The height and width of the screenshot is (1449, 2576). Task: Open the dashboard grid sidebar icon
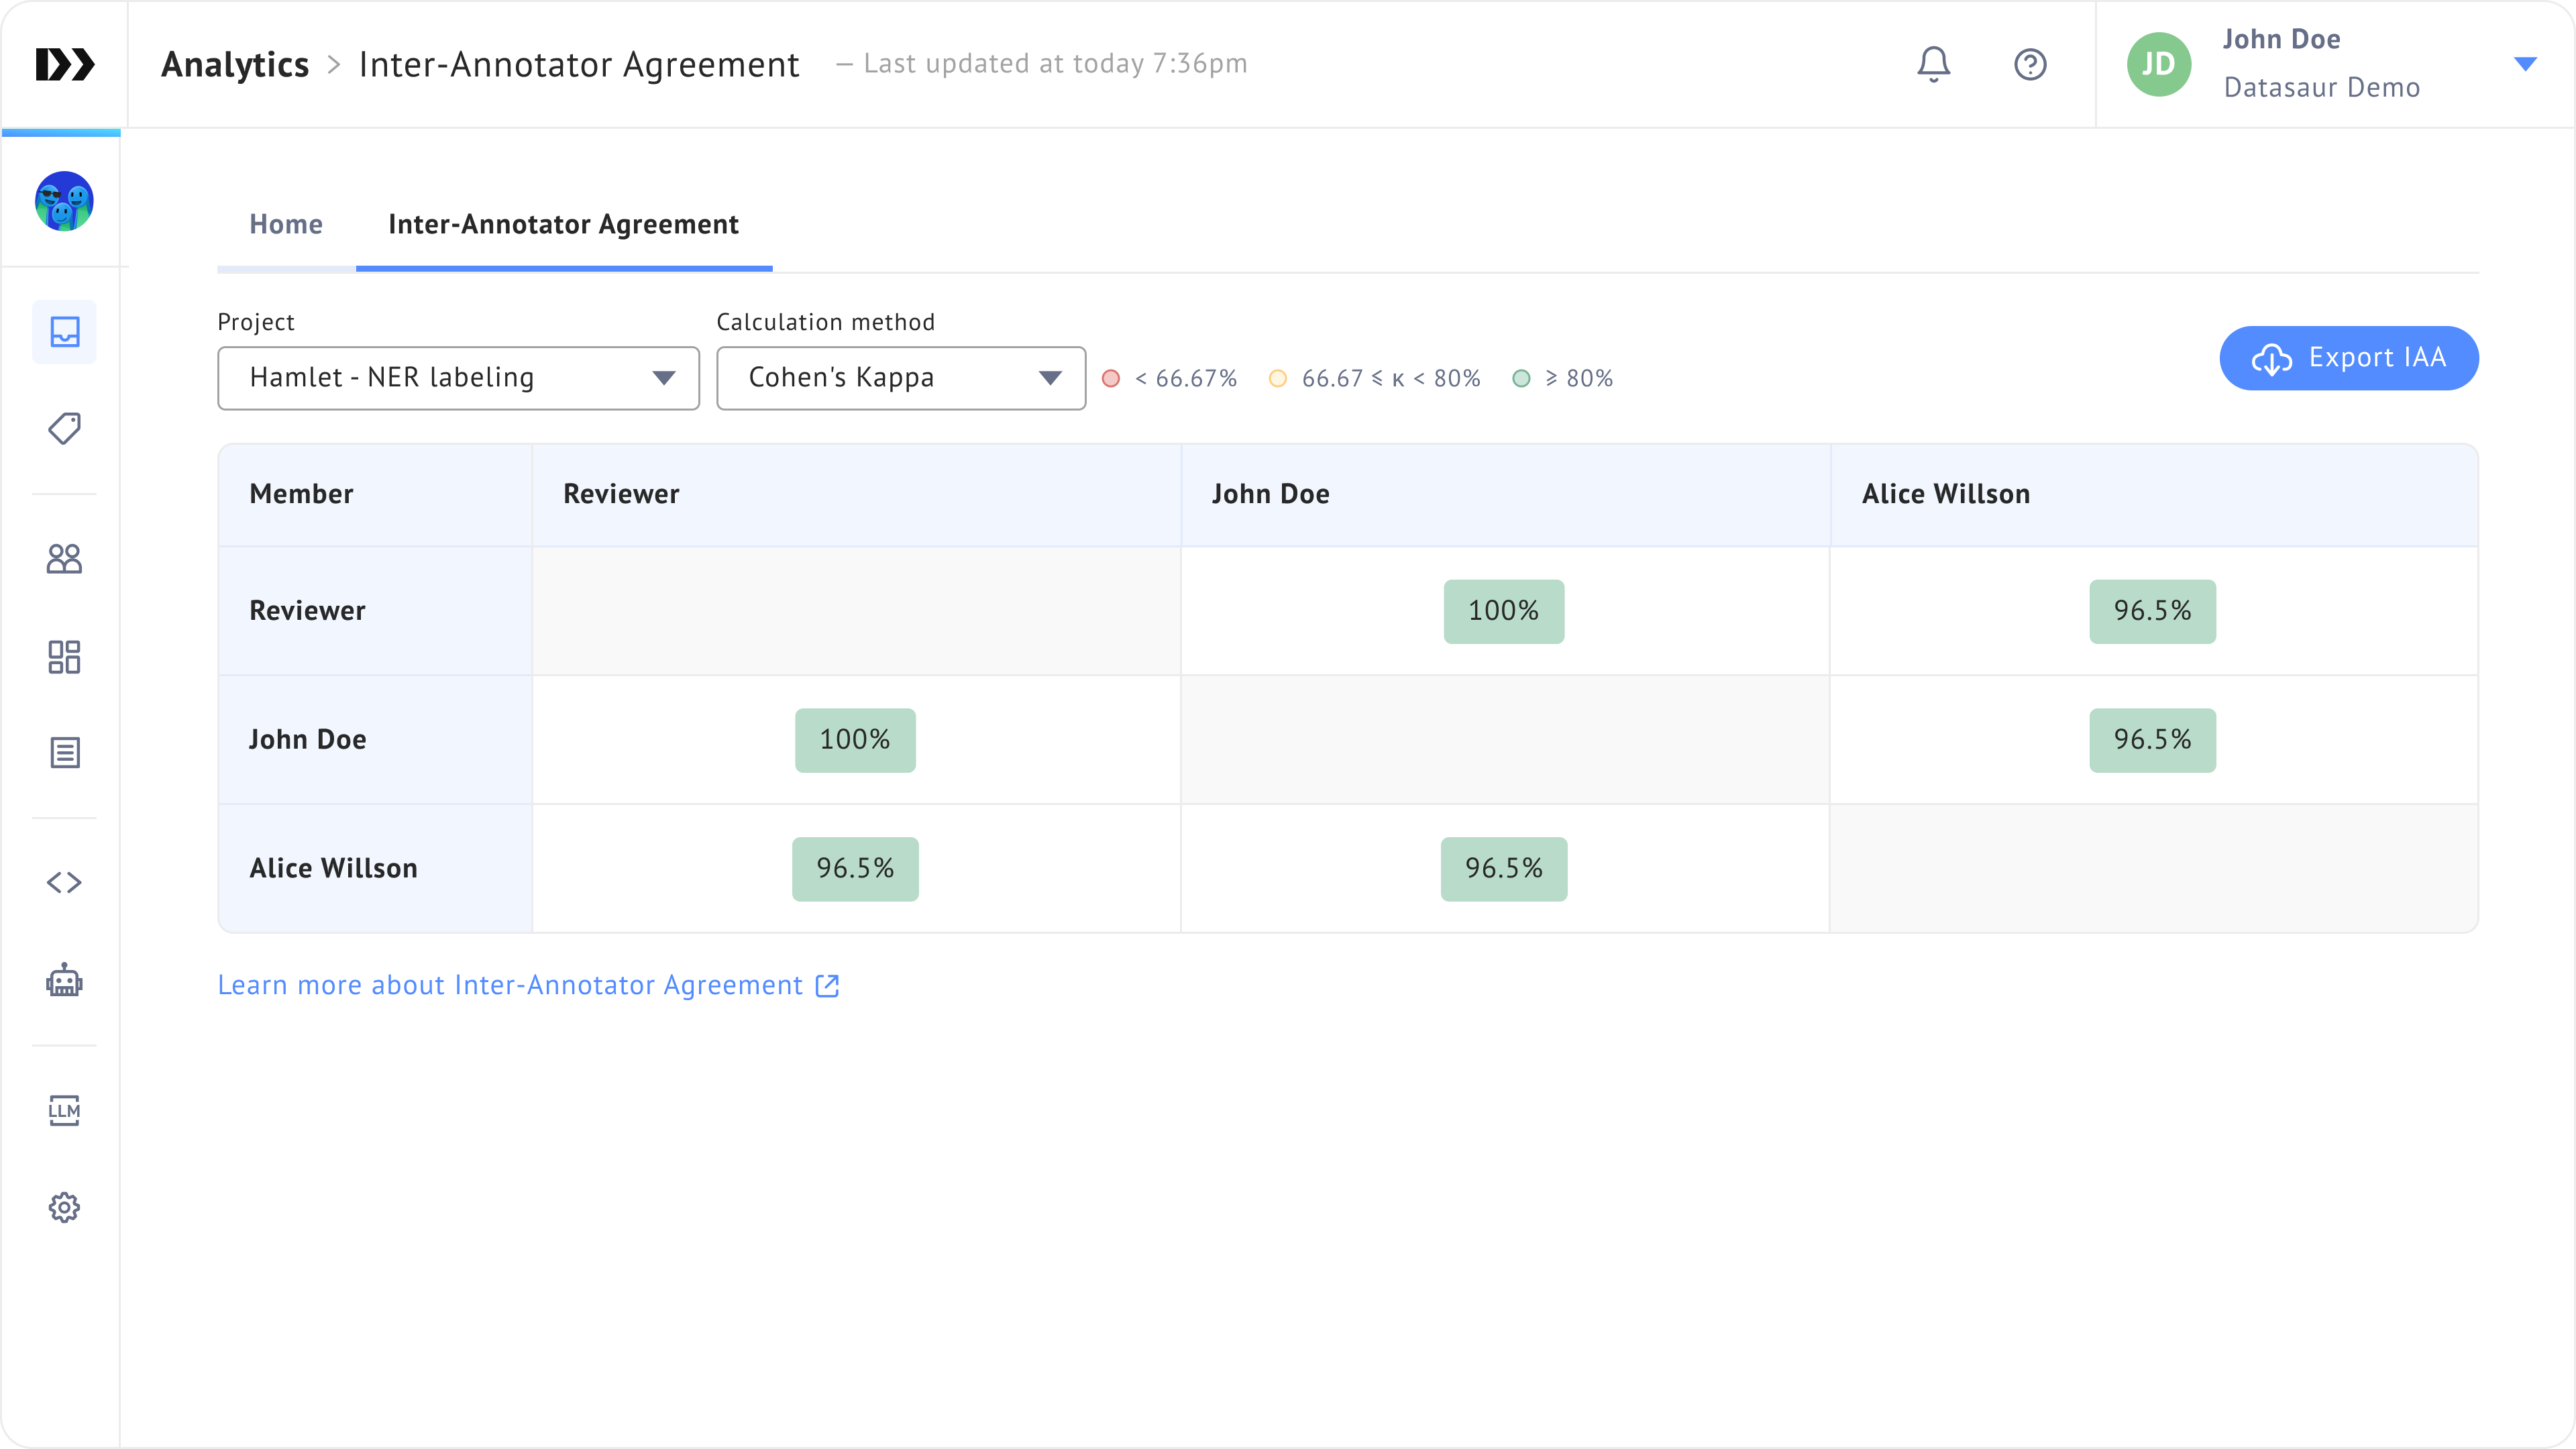65,657
